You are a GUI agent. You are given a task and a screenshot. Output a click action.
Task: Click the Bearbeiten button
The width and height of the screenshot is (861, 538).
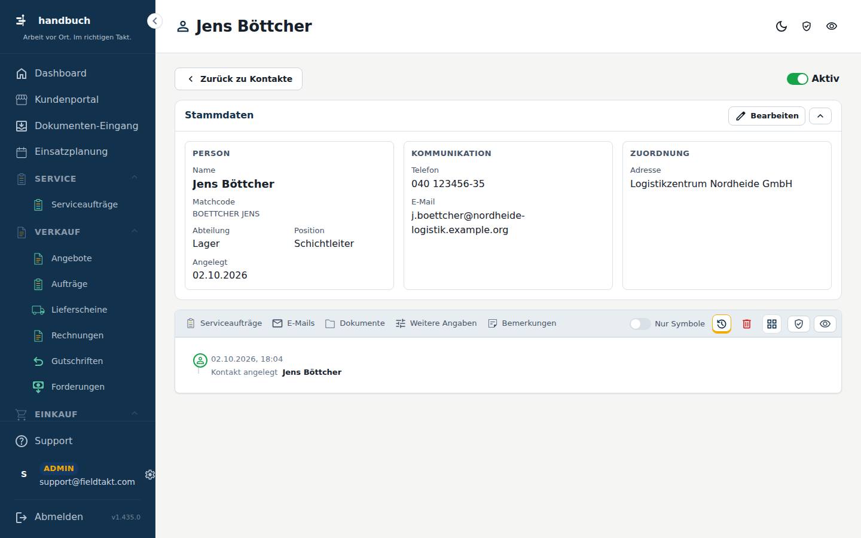pos(767,116)
